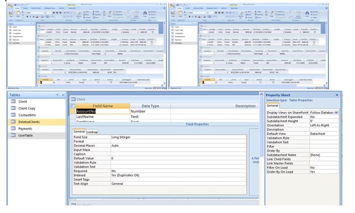The height and width of the screenshot is (213, 355).
Task: Open the Office button in left Access window
Action: [10, 6]
